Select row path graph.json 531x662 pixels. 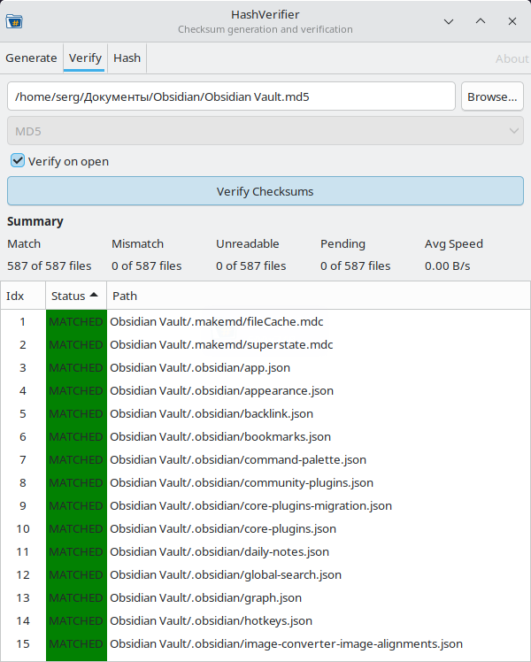click(206, 597)
